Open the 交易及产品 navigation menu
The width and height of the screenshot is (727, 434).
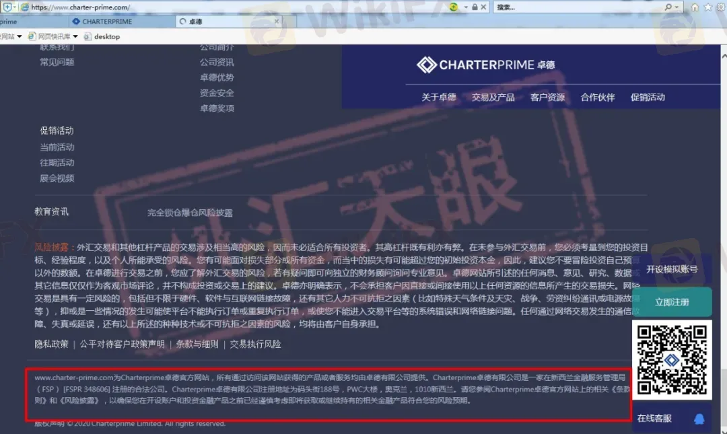click(493, 98)
